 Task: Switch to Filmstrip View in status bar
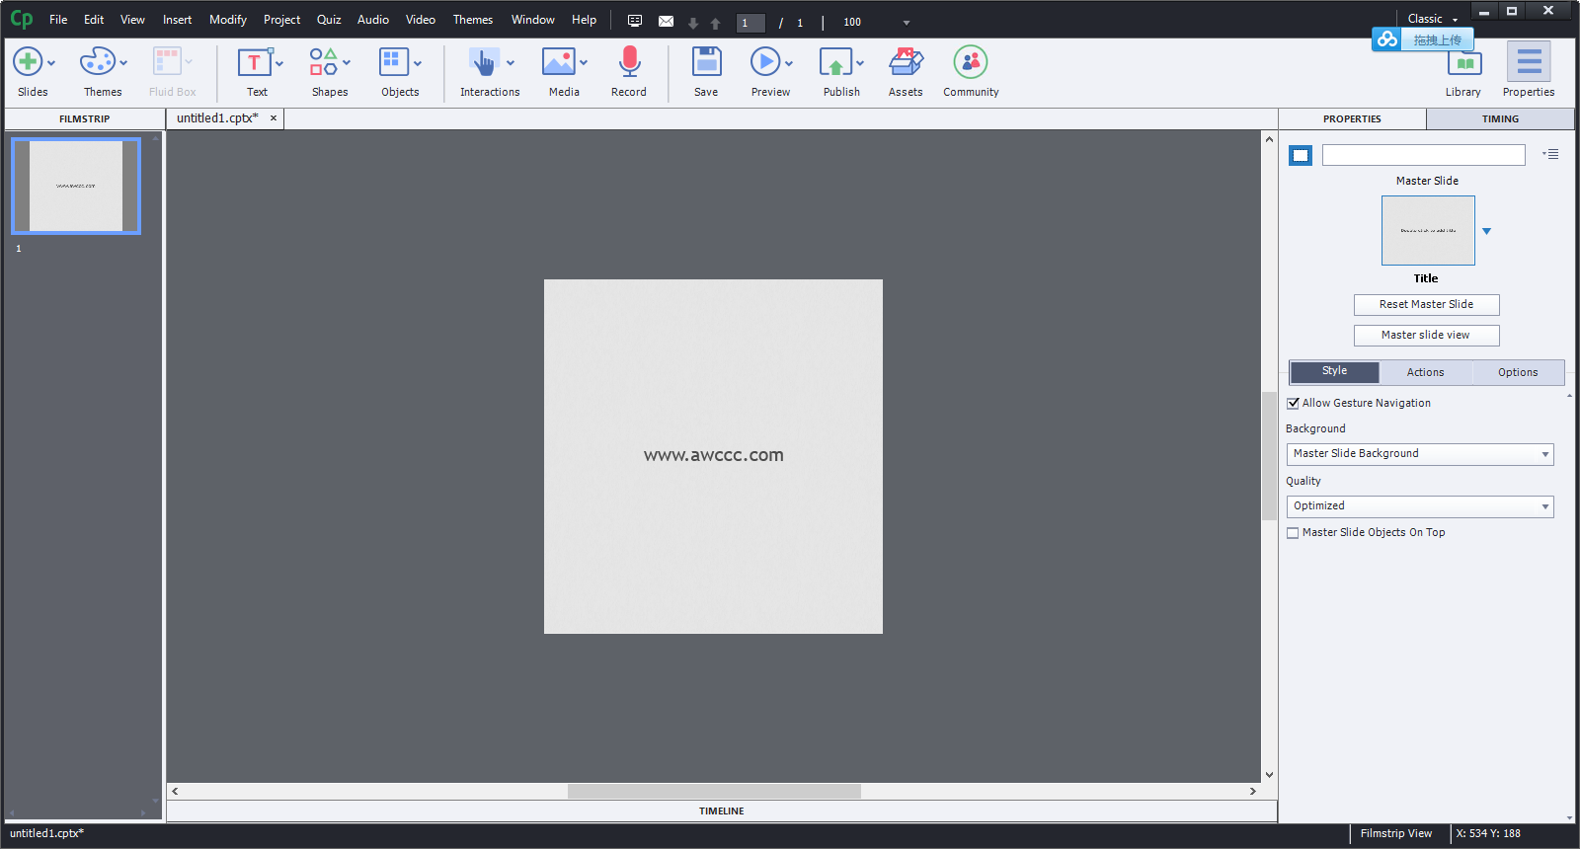click(x=1396, y=834)
